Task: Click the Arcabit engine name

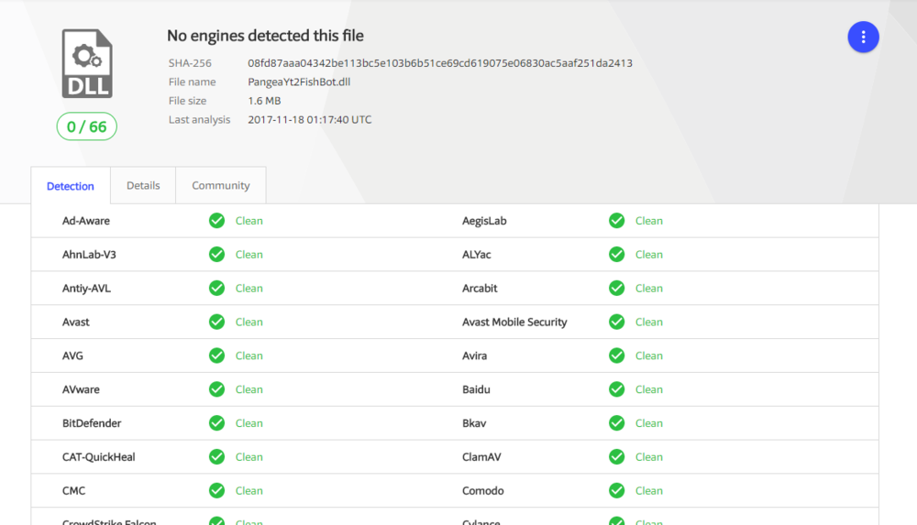Action: coord(480,289)
